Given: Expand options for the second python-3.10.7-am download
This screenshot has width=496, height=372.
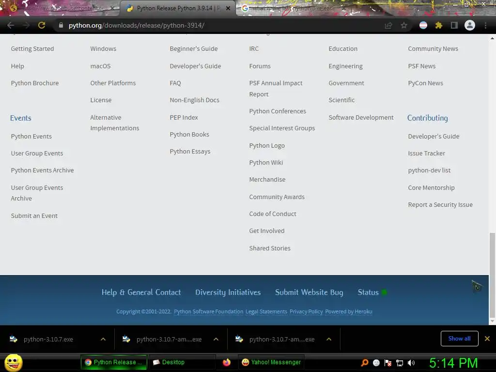Looking at the screenshot, I should (x=216, y=339).
